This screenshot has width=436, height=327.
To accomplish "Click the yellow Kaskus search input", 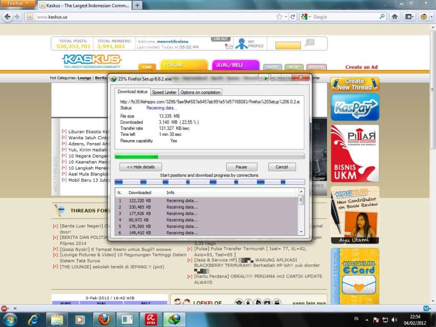I will tap(288, 45).
